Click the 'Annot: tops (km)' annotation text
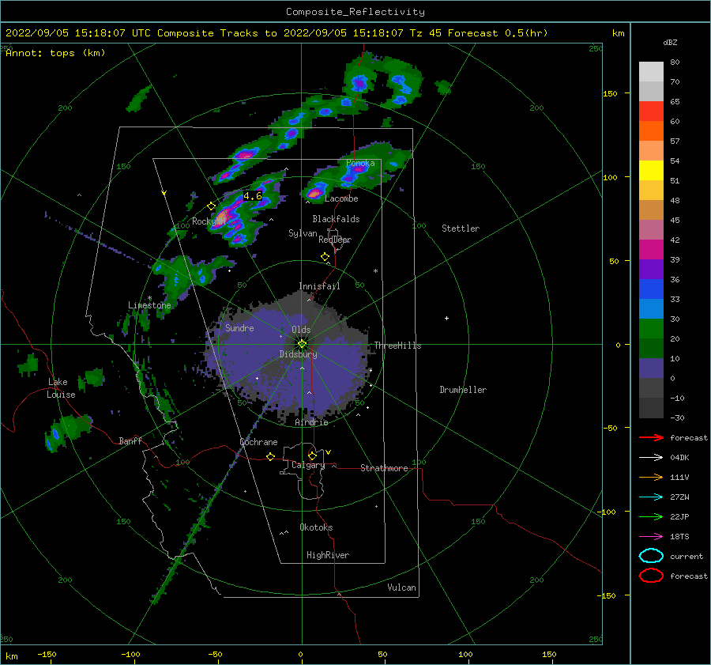Image resolution: width=711 pixels, height=665 pixels. click(55, 53)
